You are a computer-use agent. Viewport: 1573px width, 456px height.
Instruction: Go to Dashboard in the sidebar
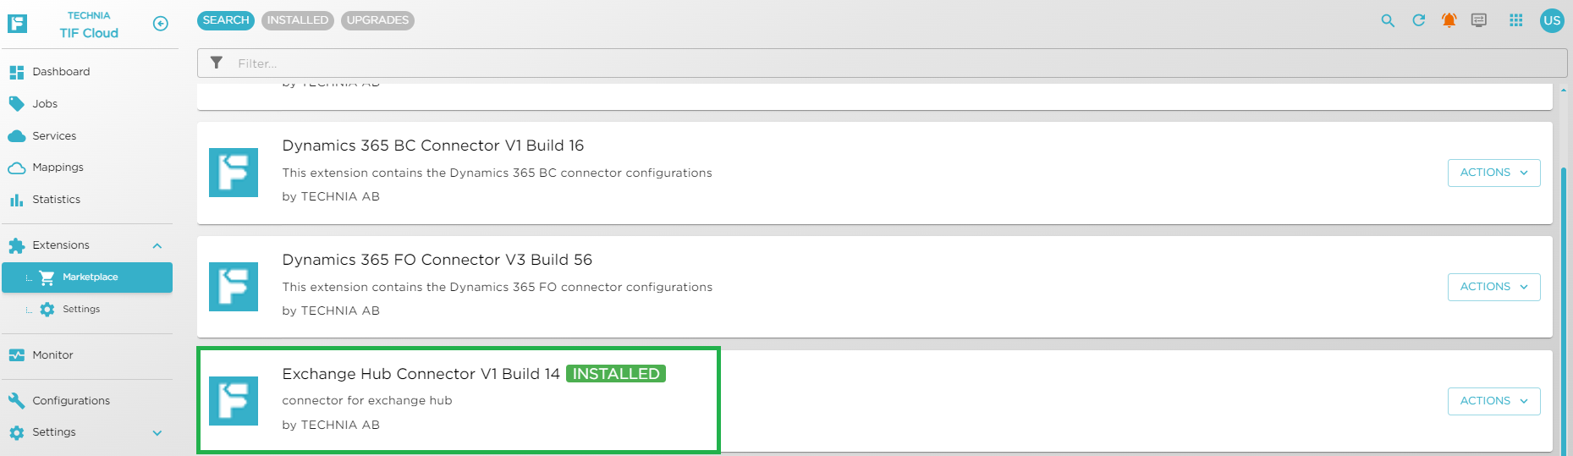[61, 72]
